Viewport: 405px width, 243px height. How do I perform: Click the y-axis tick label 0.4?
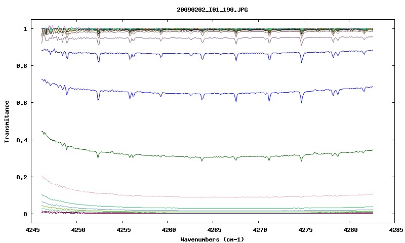pyautogui.click(x=22, y=140)
